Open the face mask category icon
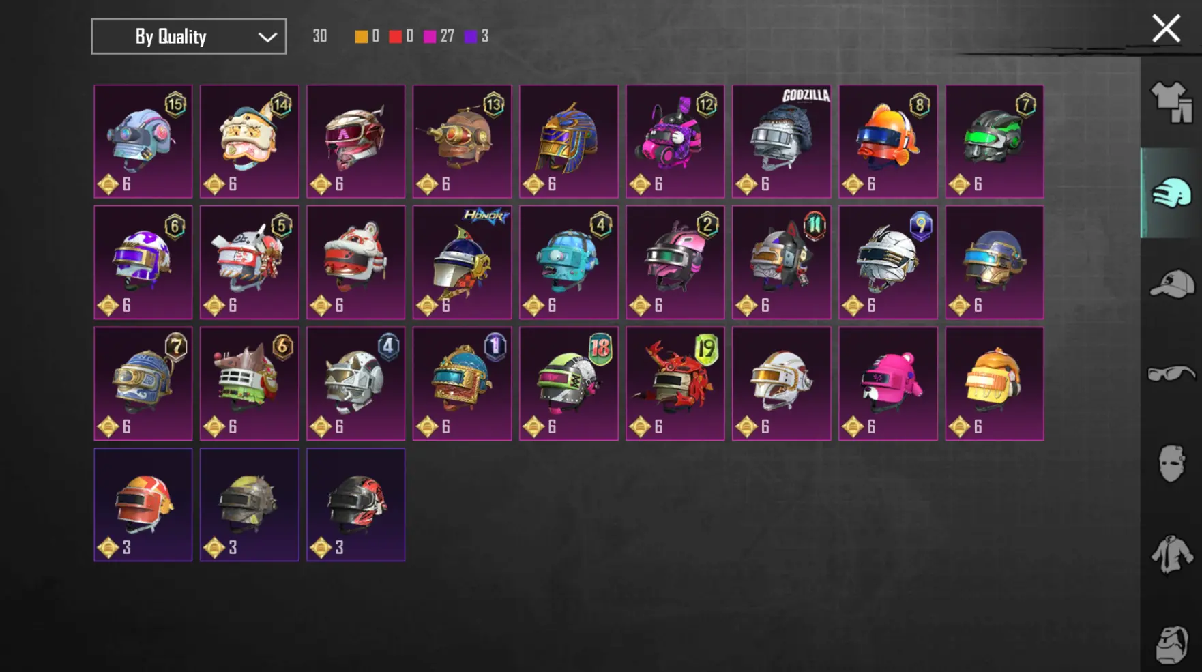Image resolution: width=1202 pixels, height=672 pixels. point(1171,464)
